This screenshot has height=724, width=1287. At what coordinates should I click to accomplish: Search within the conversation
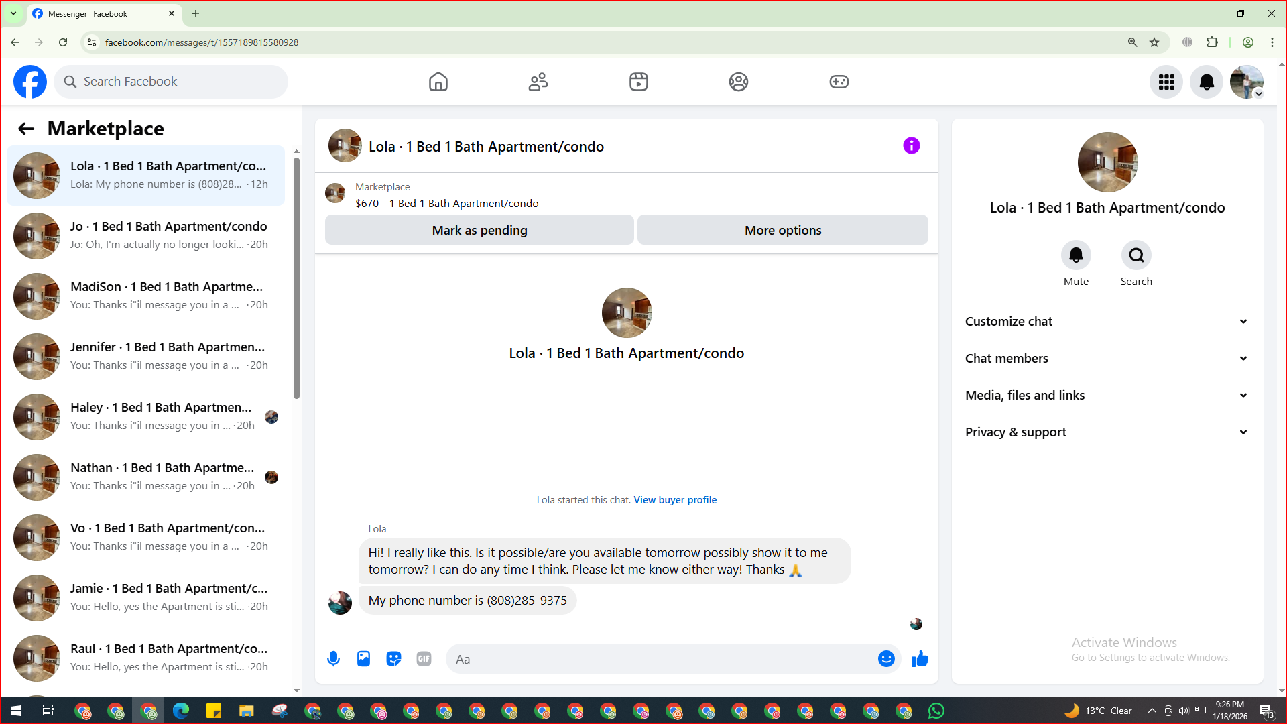coord(1136,255)
